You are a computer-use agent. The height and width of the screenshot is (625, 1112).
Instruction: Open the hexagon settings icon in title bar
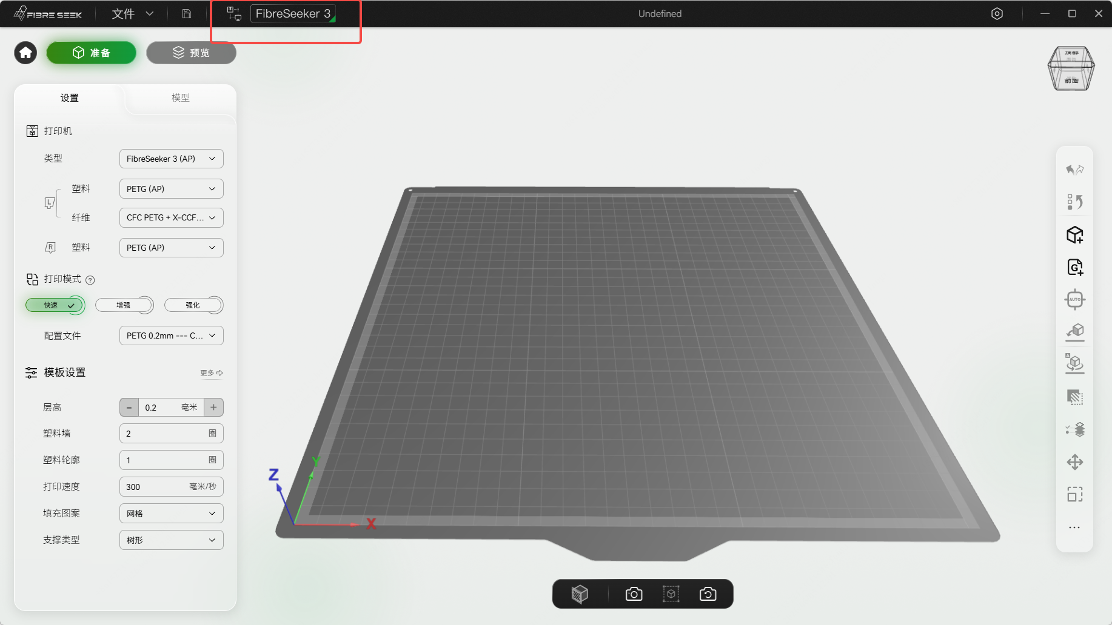point(997,13)
